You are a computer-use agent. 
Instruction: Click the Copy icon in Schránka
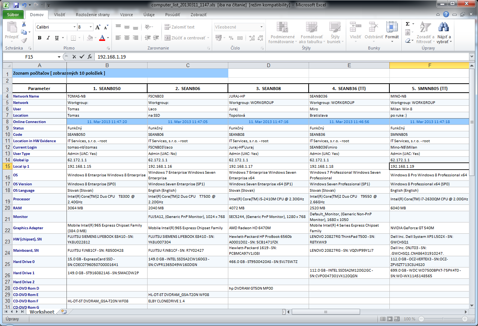coord(24,32)
